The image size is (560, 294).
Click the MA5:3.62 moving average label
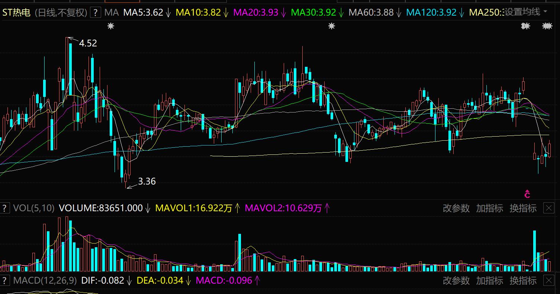tap(143, 13)
